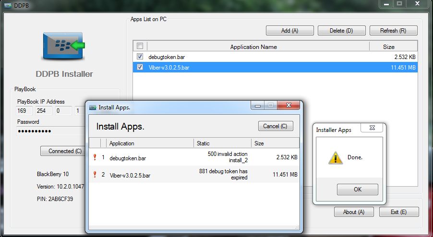Image resolution: width=433 pixels, height=237 pixels.
Task: Click Cancel (C) in Install Apps window
Action: (276, 126)
